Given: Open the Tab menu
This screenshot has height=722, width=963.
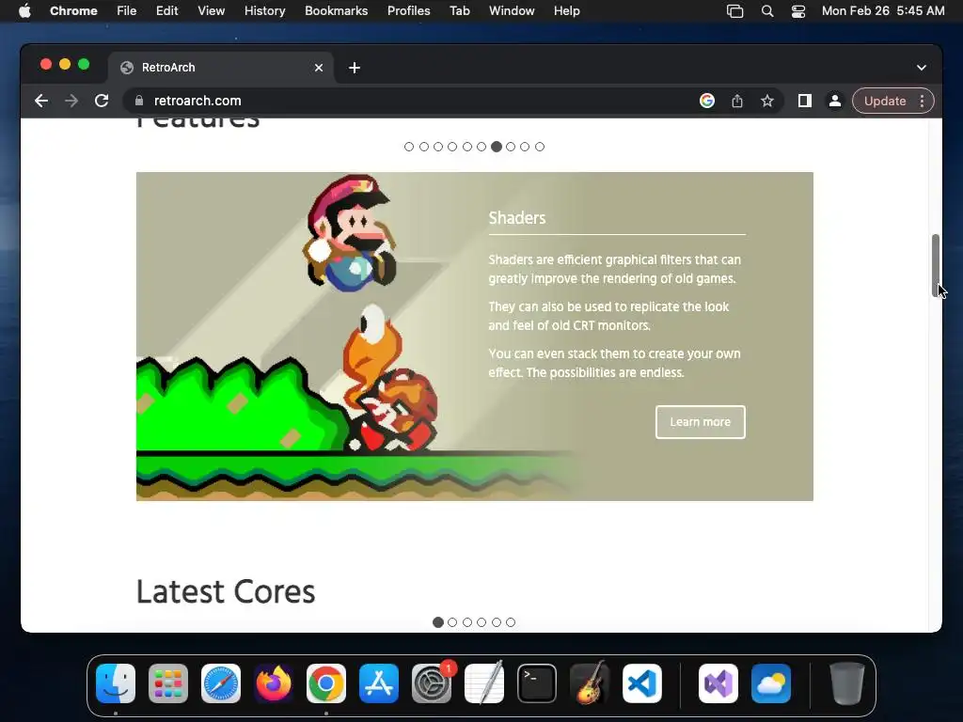Looking at the screenshot, I should click(459, 11).
